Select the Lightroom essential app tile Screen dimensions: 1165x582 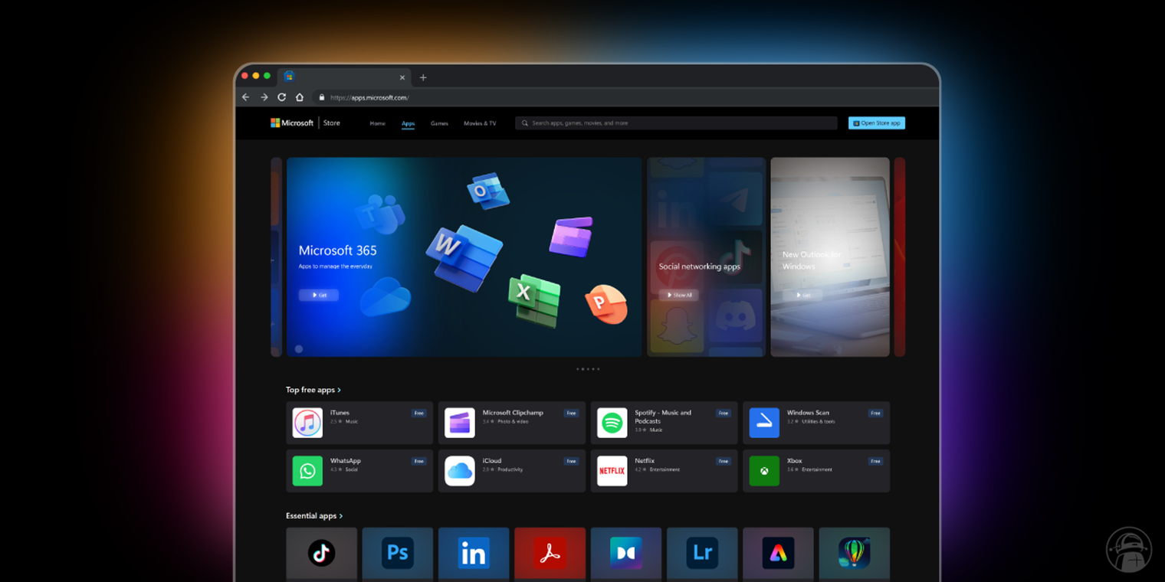click(702, 554)
